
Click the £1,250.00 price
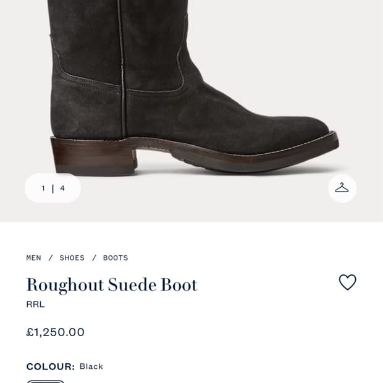56,332
